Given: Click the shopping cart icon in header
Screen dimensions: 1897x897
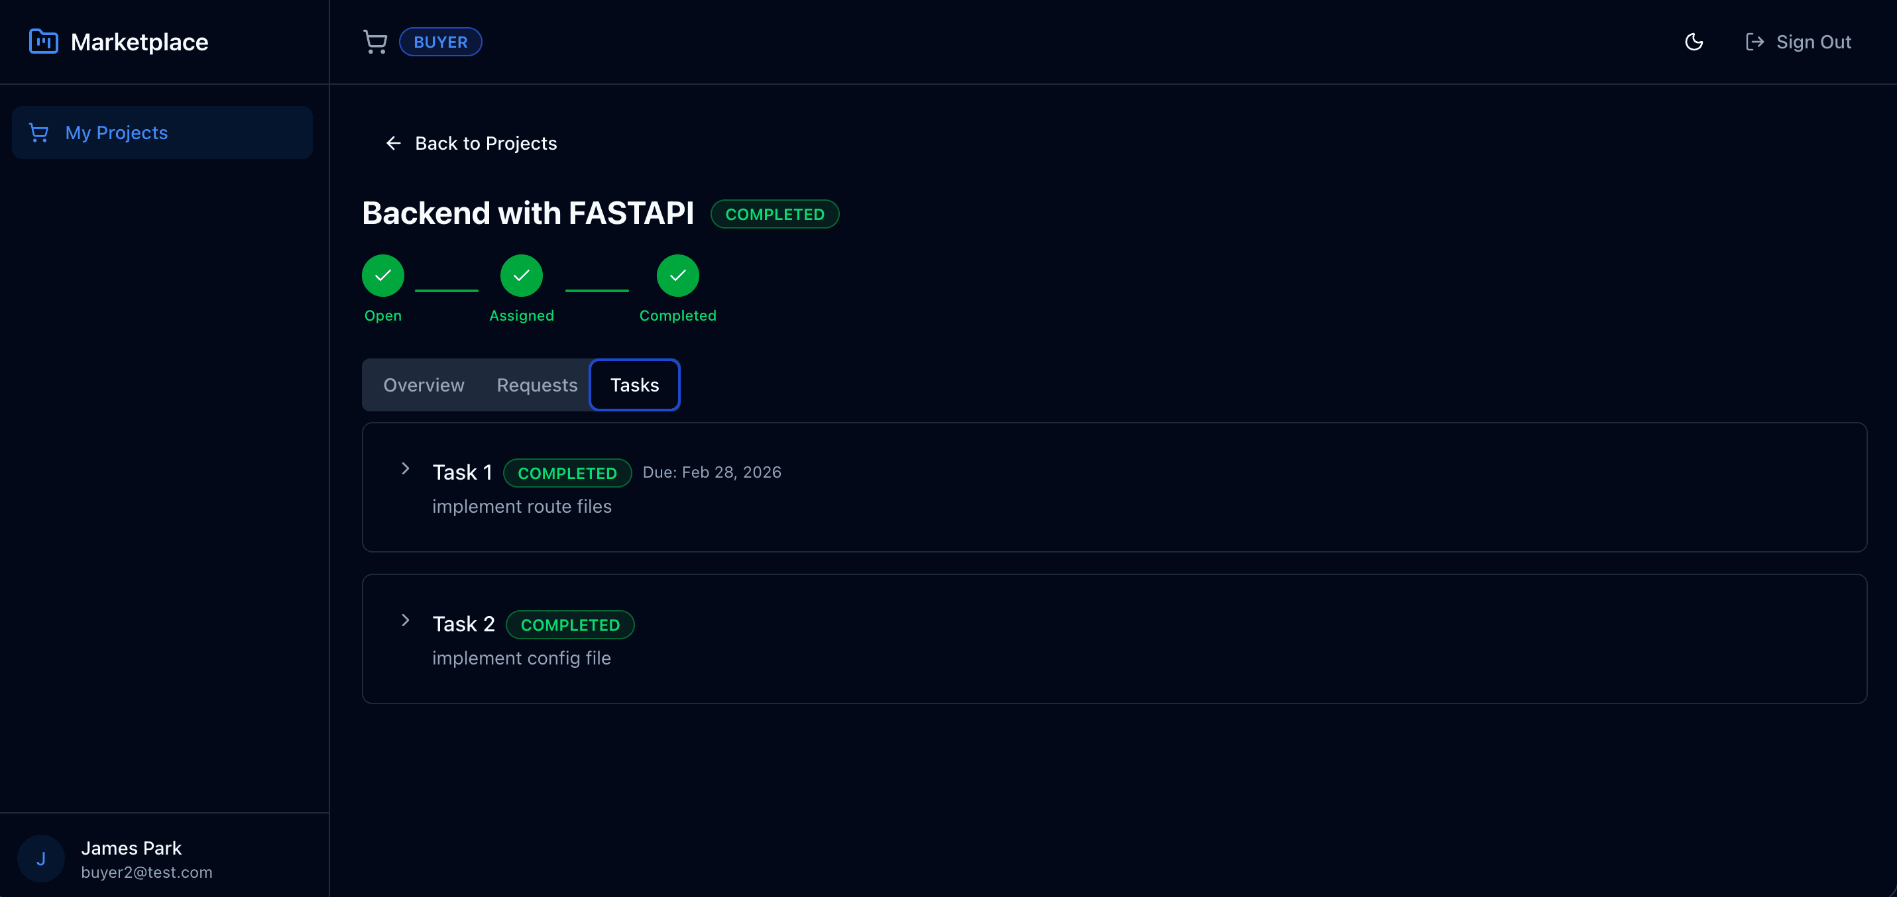Looking at the screenshot, I should (375, 42).
